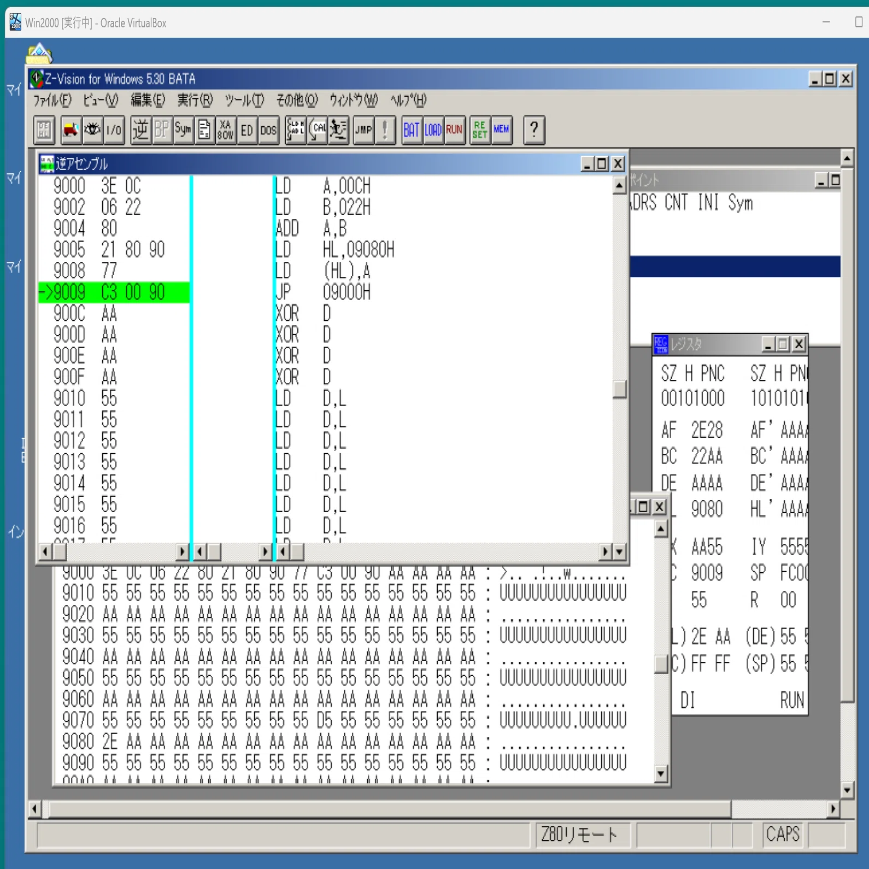Click the disassembly vertical scrollbar thumb
869x869 pixels.
[x=619, y=389]
